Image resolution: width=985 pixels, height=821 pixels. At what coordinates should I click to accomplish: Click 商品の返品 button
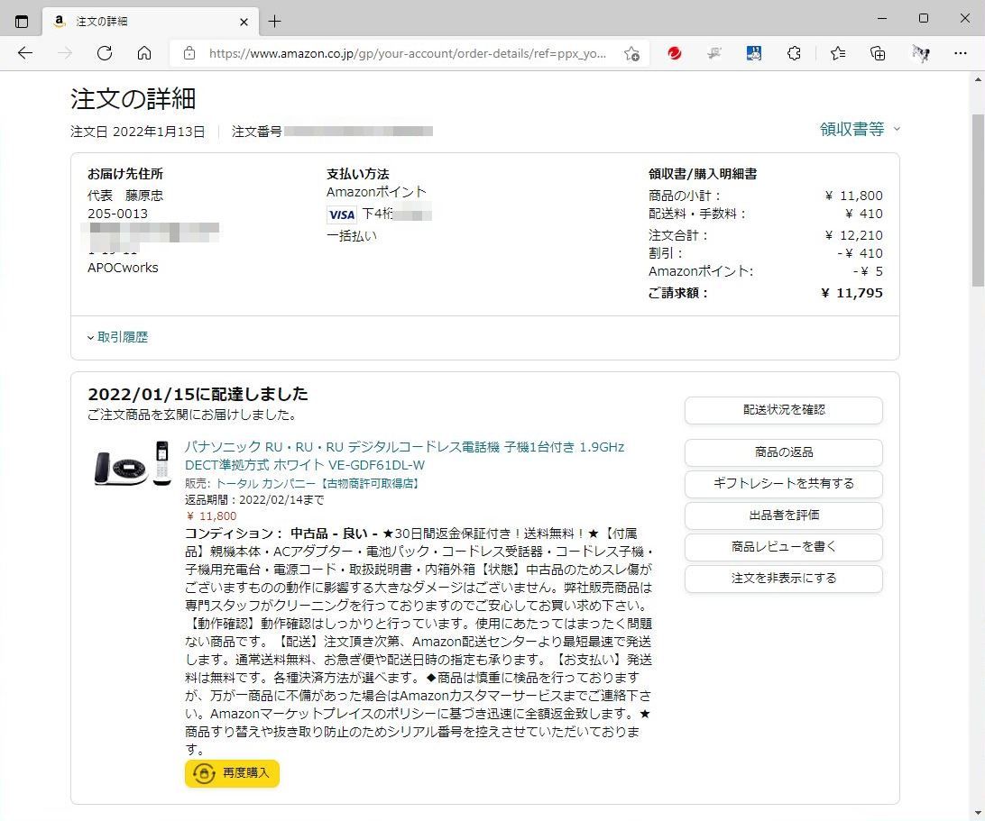(x=783, y=452)
